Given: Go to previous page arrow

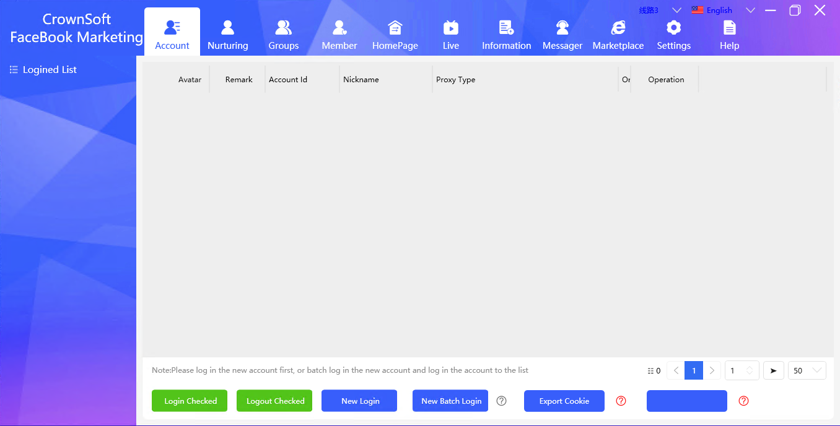Looking at the screenshot, I should click(x=676, y=370).
